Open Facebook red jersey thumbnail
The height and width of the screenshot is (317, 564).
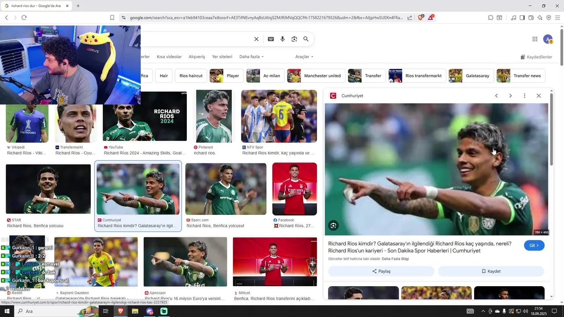[x=294, y=189]
